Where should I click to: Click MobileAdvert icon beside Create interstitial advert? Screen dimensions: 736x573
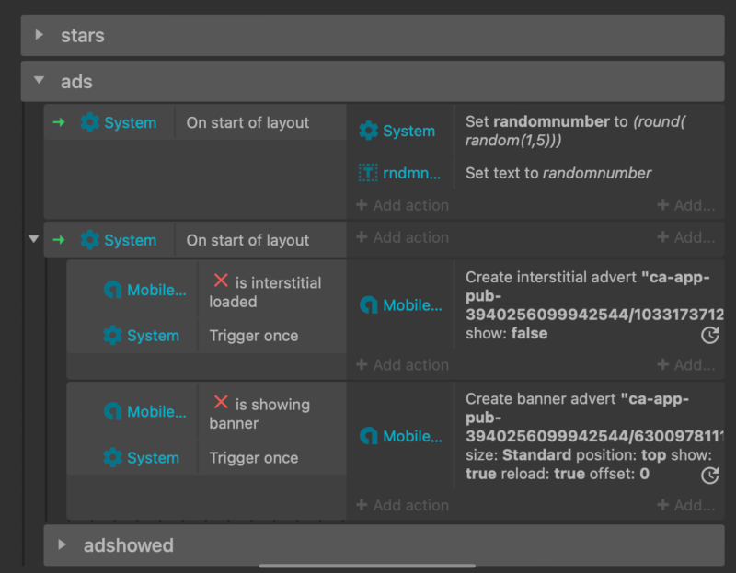coord(369,305)
